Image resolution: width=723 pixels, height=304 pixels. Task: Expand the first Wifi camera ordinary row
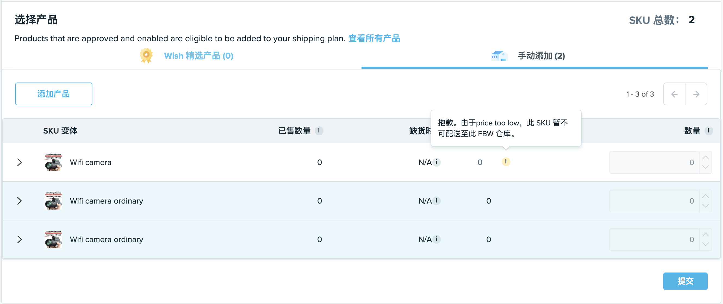click(19, 201)
